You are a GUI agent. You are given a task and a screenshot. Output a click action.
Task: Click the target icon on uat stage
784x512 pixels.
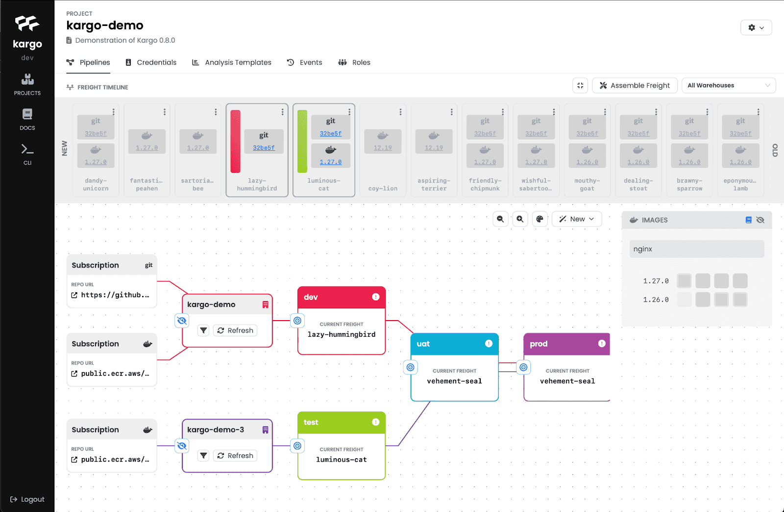click(411, 367)
